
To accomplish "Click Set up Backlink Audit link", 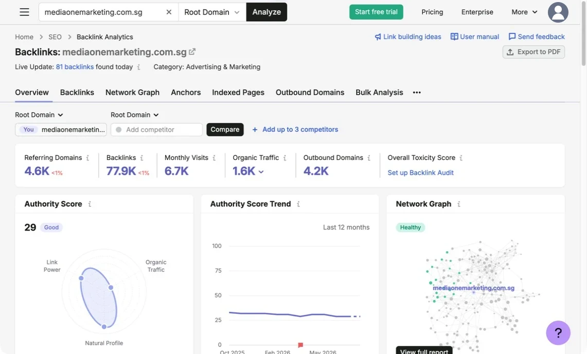I will pyautogui.click(x=420, y=173).
